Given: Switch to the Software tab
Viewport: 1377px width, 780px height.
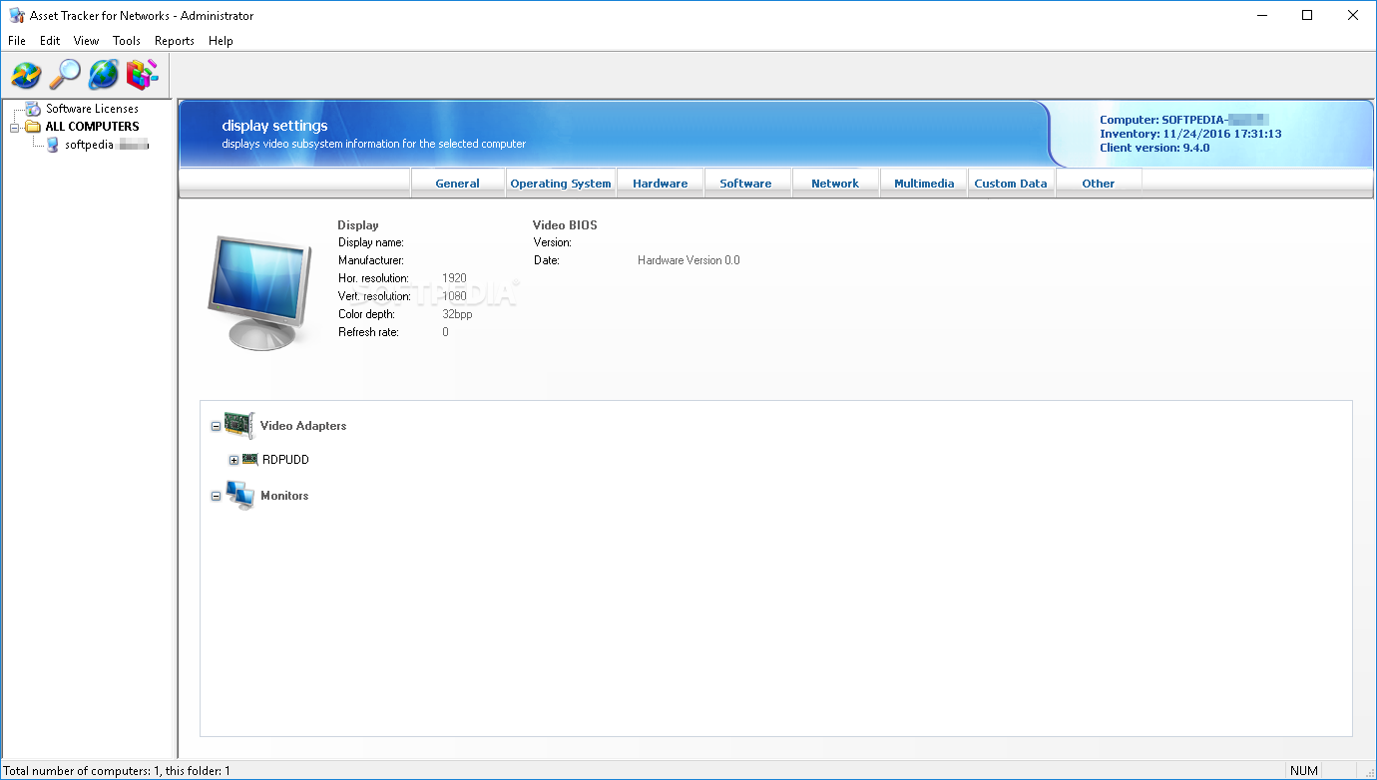Looking at the screenshot, I should tap(745, 184).
